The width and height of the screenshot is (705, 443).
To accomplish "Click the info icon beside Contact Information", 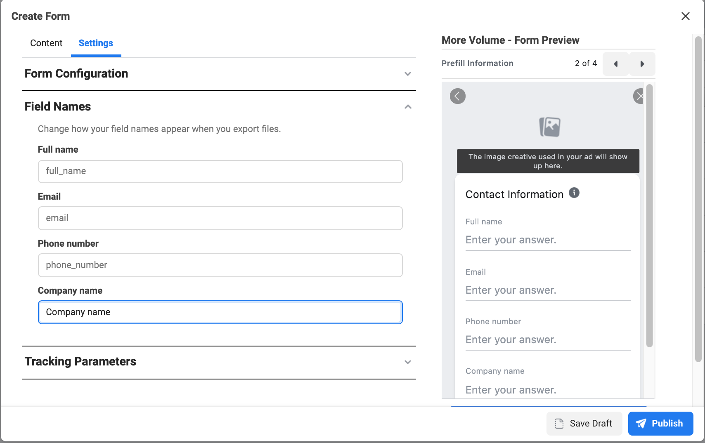I will pyautogui.click(x=574, y=193).
